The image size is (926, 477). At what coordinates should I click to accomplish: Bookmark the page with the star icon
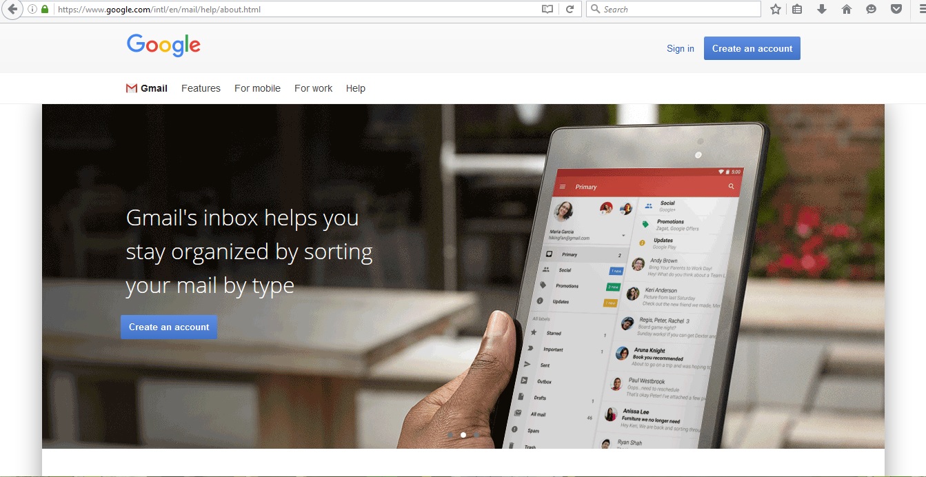(x=775, y=9)
